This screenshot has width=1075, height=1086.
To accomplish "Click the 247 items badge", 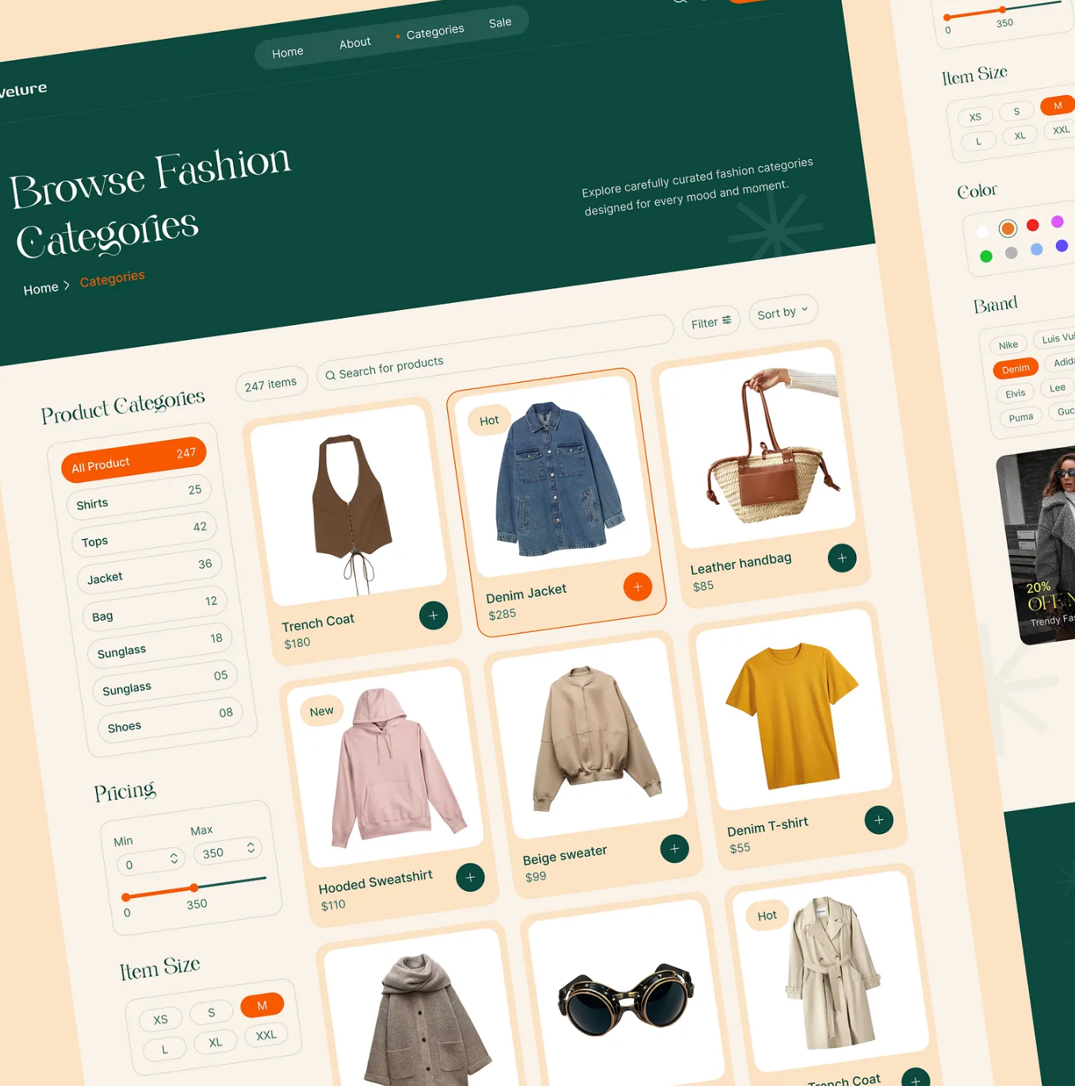I will click(270, 384).
